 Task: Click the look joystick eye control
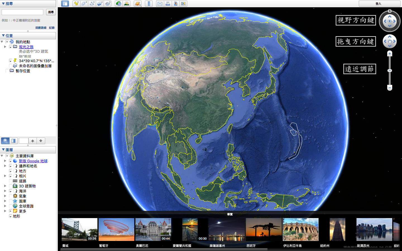[x=390, y=21]
